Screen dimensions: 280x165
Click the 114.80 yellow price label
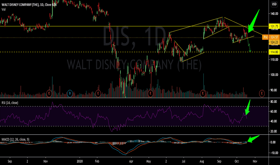[274, 52]
